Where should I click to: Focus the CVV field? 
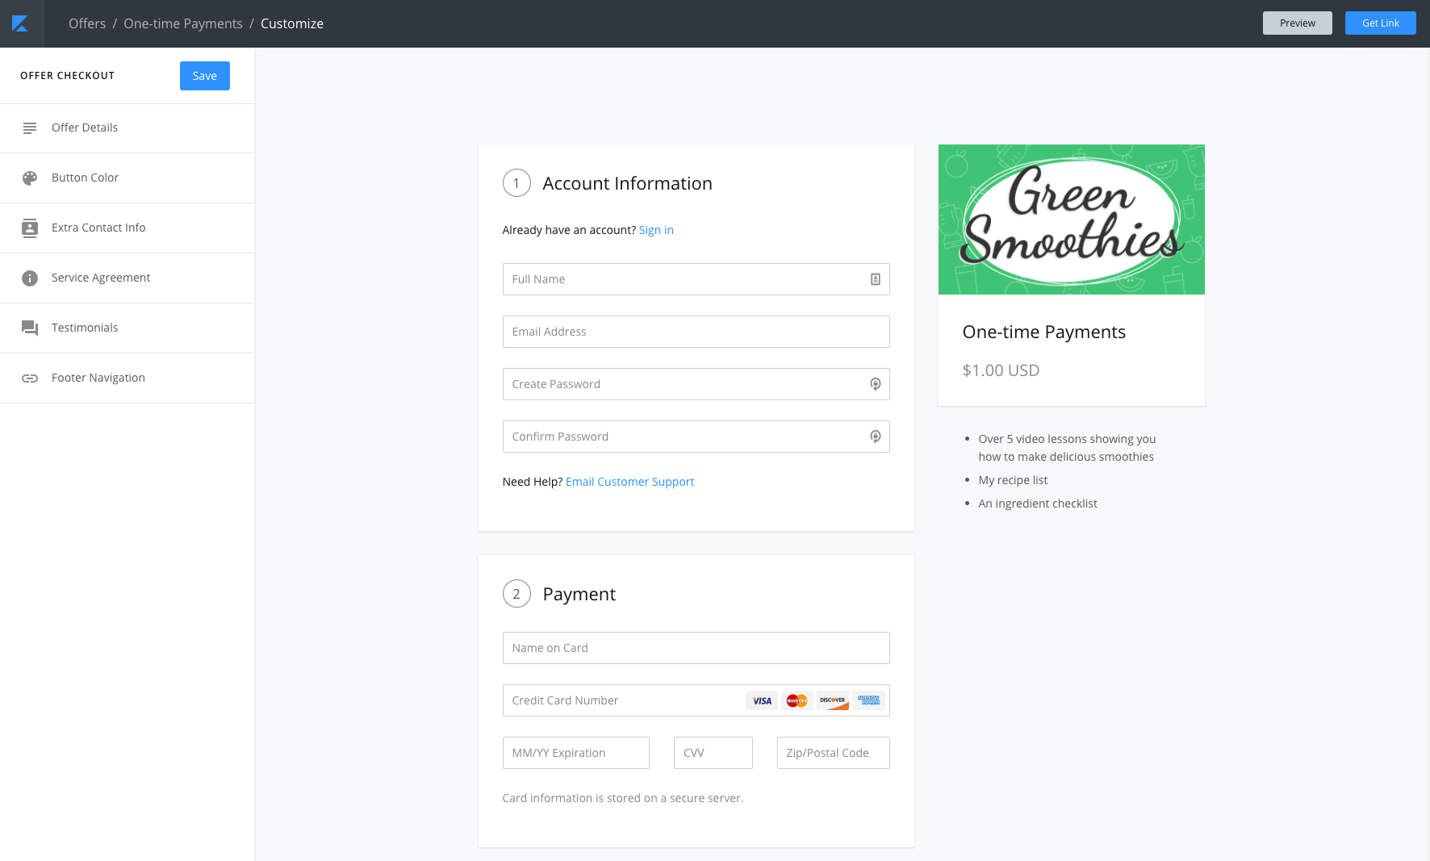click(713, 753)
